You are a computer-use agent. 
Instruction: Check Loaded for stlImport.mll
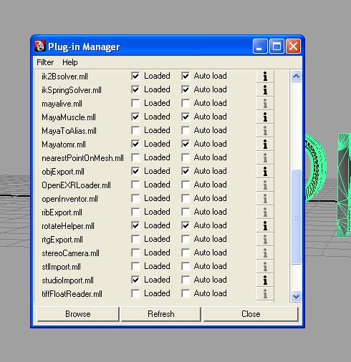135,266
